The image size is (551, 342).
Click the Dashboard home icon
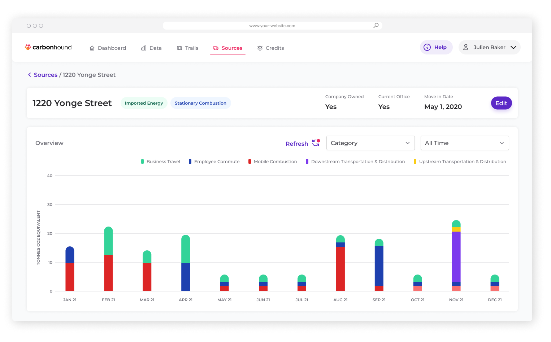[x=92, y=48]
